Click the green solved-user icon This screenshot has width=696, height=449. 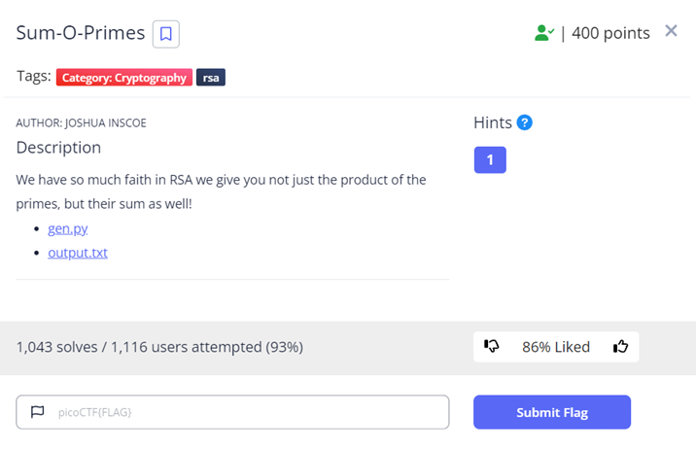click(543, 33)
